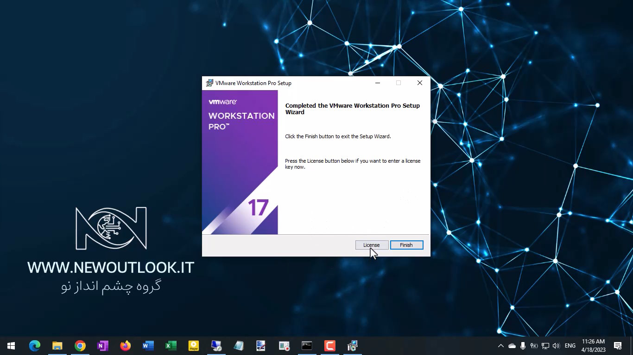This screenshot has width=633, height=355.
Task: Open OneNote from taskbar
Action: coord(103,346)
